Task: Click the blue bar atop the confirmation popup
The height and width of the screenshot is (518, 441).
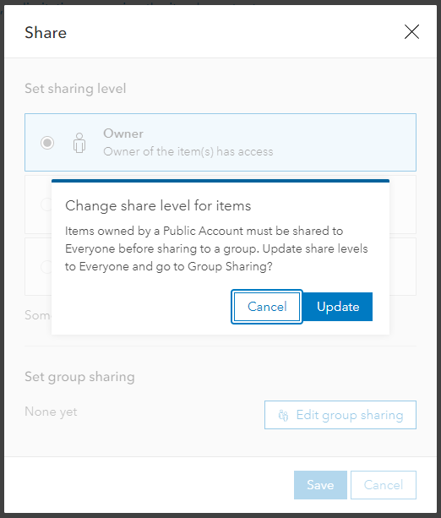Action: coord(220,181)
